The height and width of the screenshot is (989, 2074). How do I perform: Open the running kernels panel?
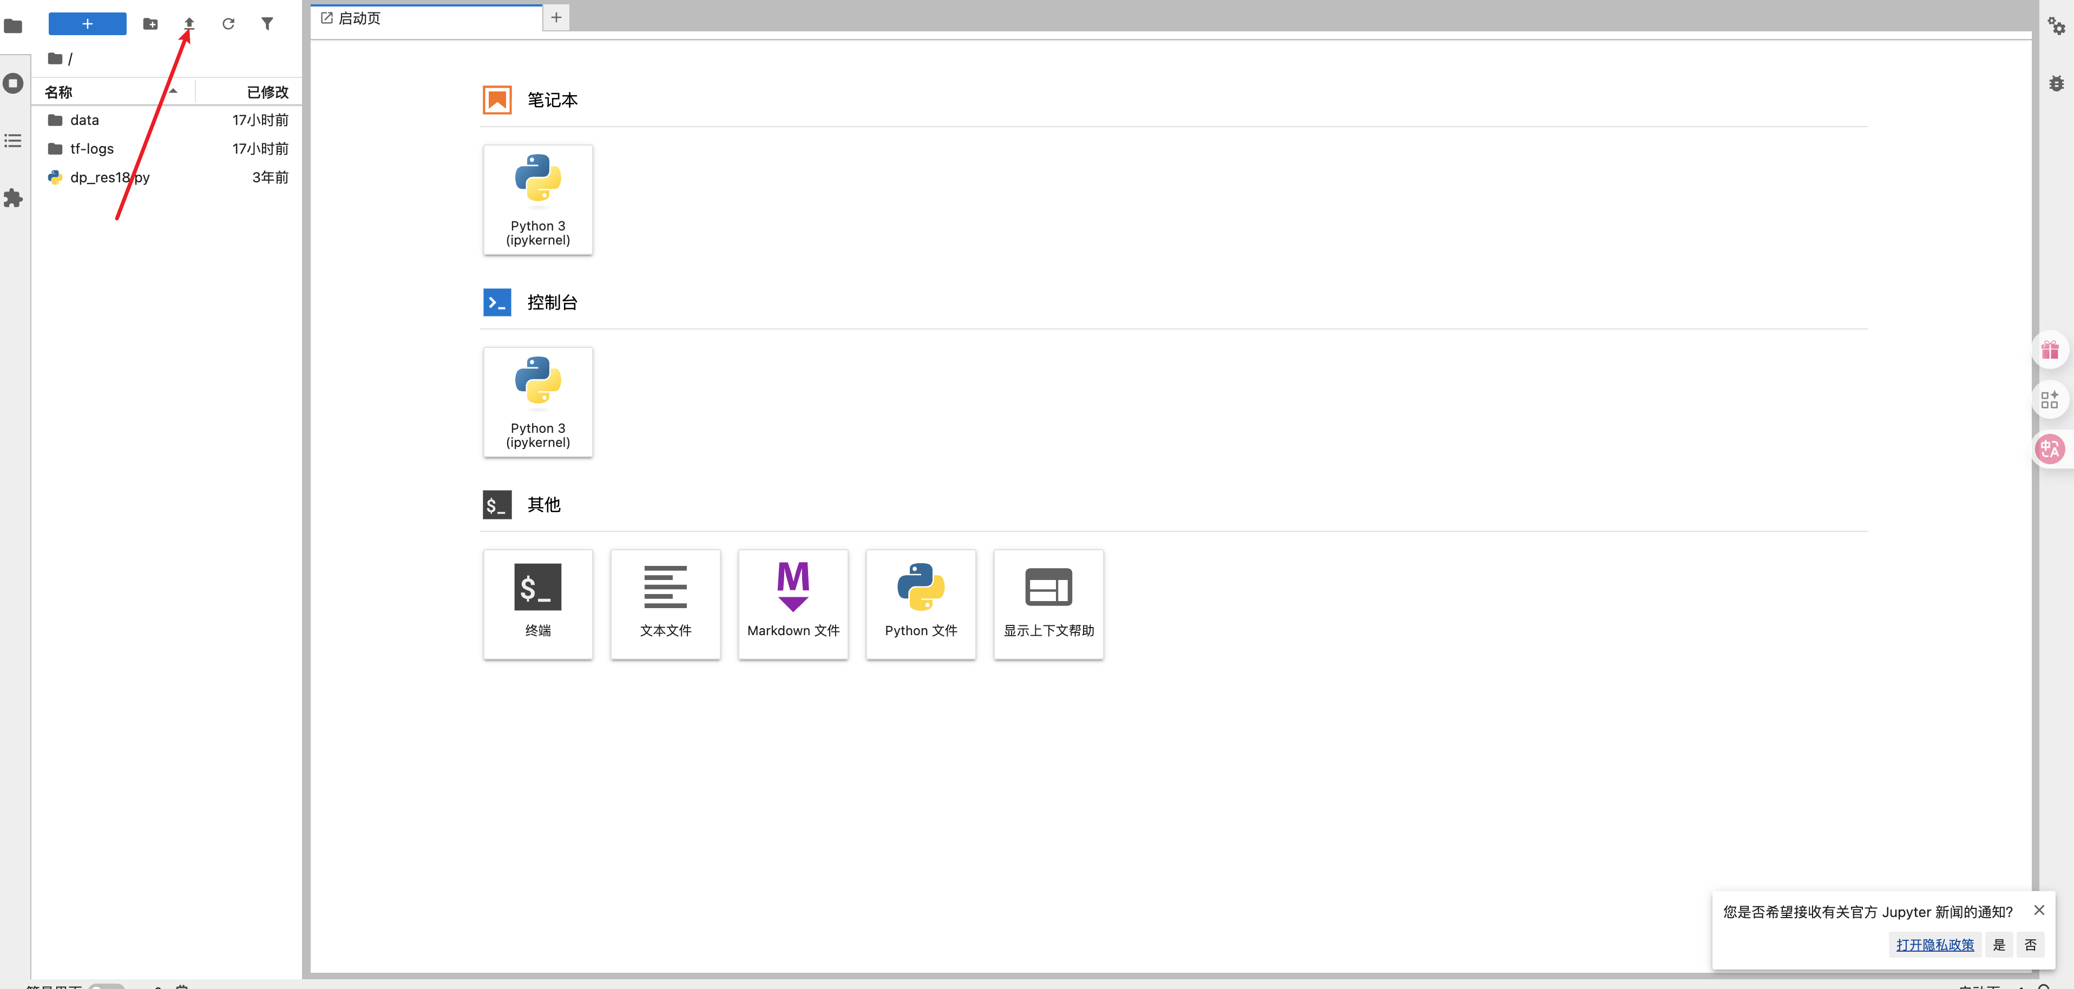click(x=13, y=83)
